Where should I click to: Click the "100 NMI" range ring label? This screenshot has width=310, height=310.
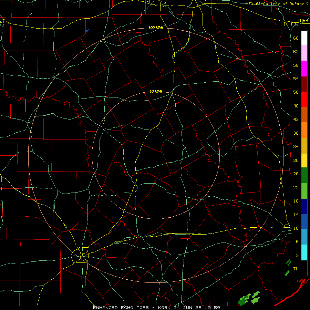[156, 28]
